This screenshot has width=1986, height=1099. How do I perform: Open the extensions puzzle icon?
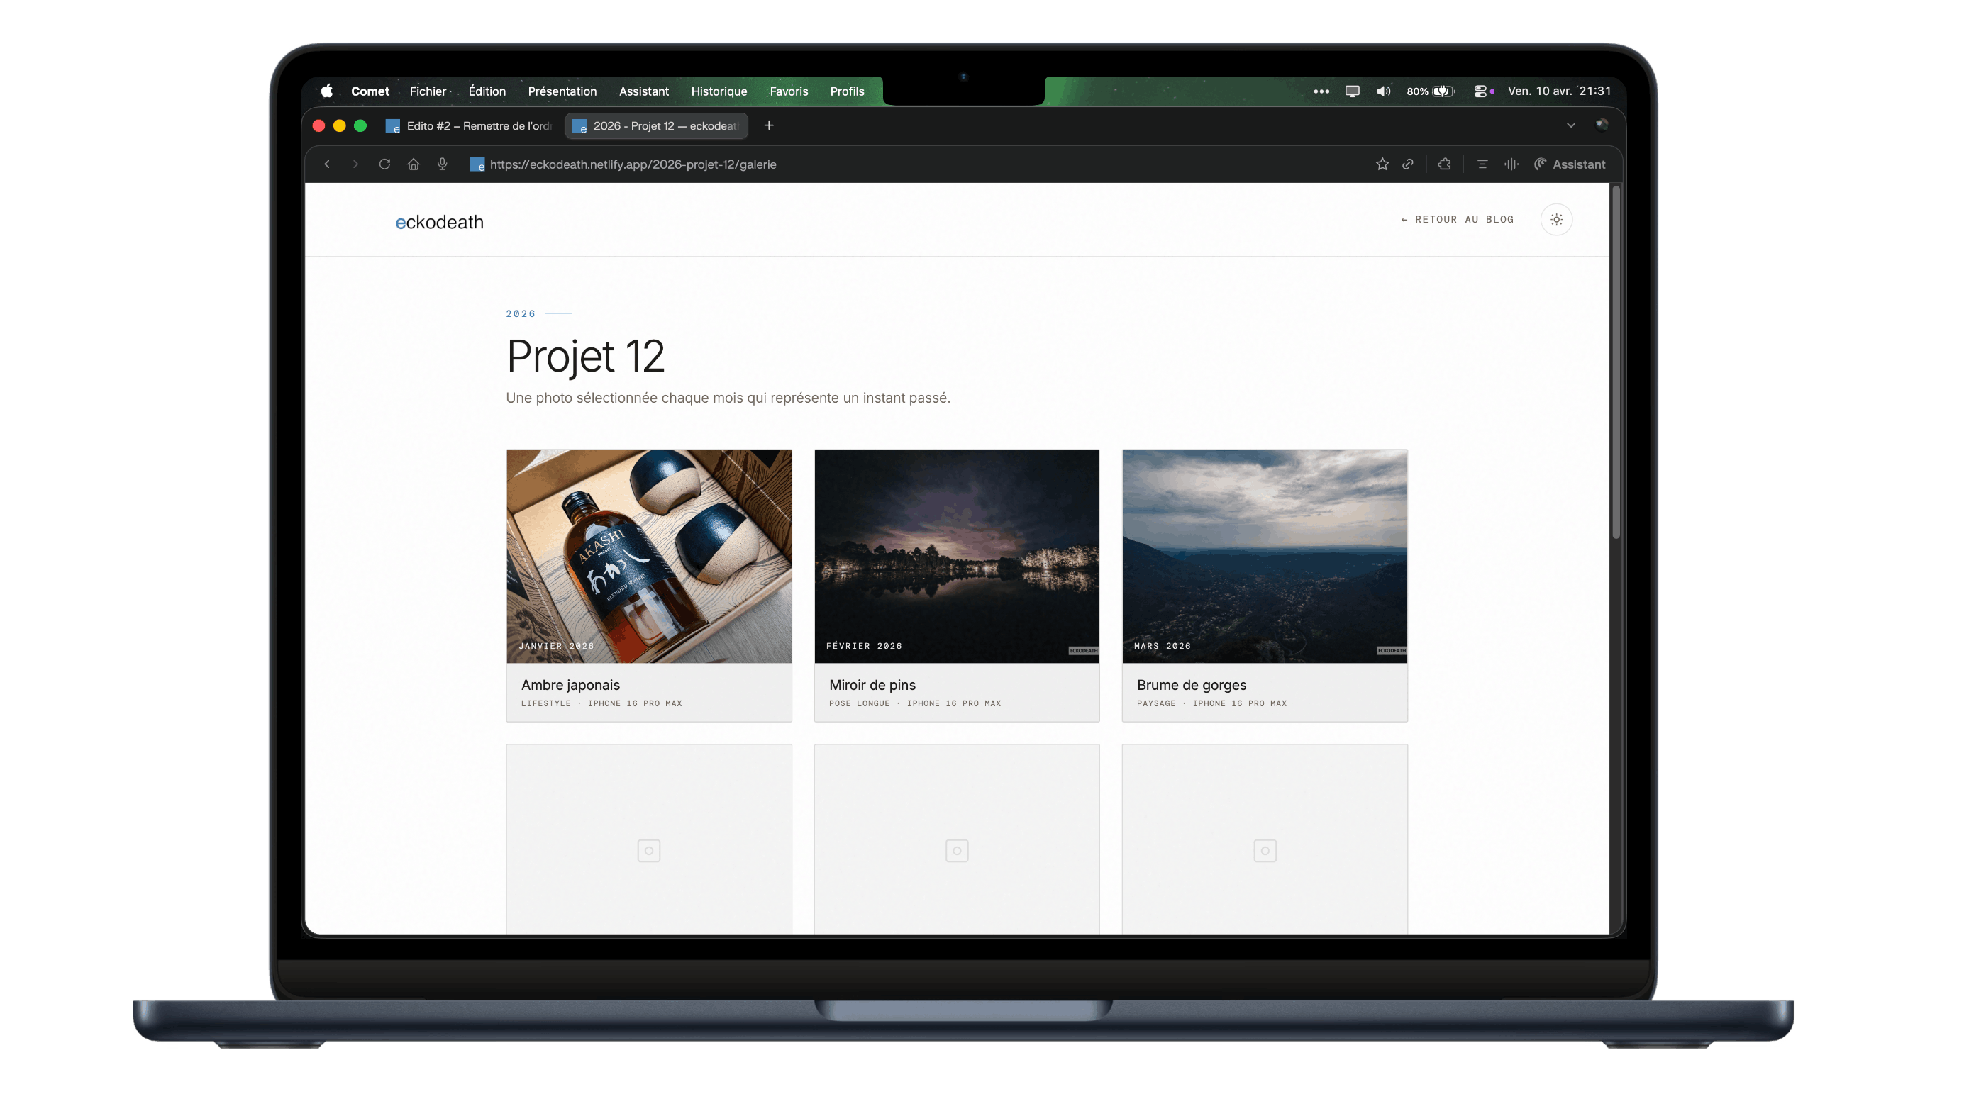1444,164
